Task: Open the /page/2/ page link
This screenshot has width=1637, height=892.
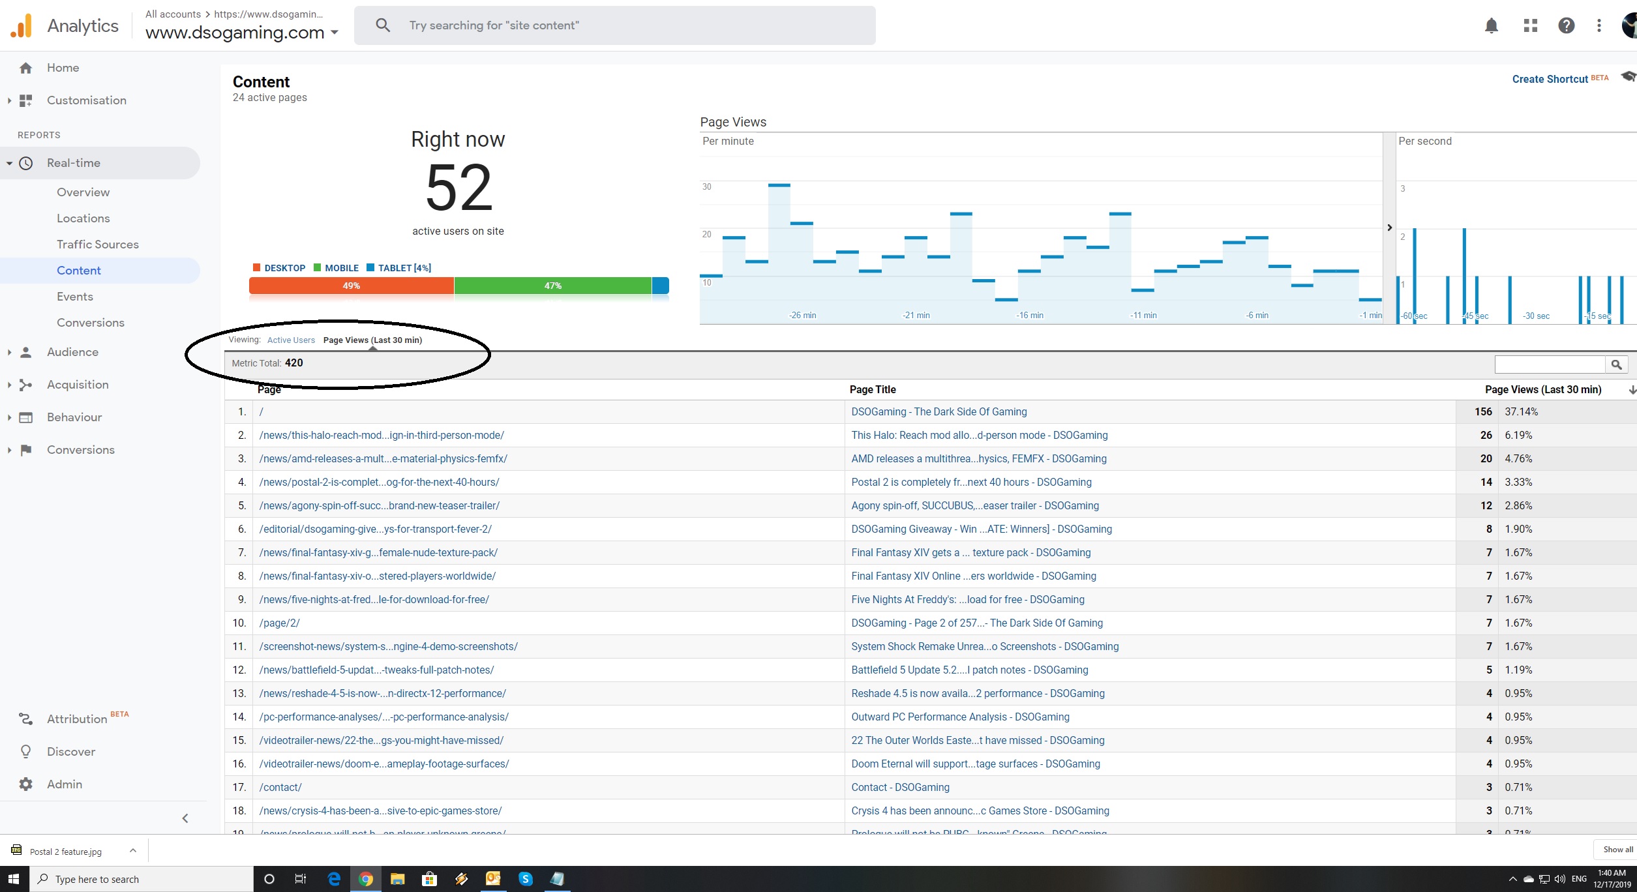Action: [279, 623]
